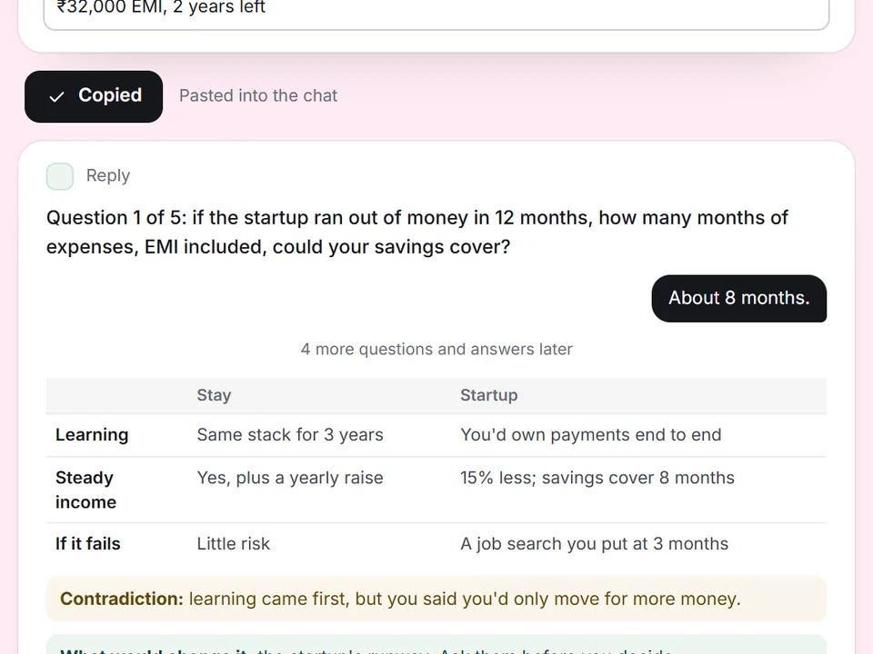Click the checkmark icon in Copied button
Viewport: 873px width, 654px height.
tap(56, 97)
